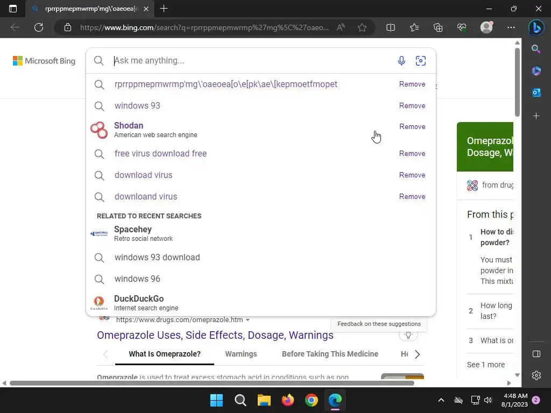Activate Read aloud icon in address bar

pos(341,27)
